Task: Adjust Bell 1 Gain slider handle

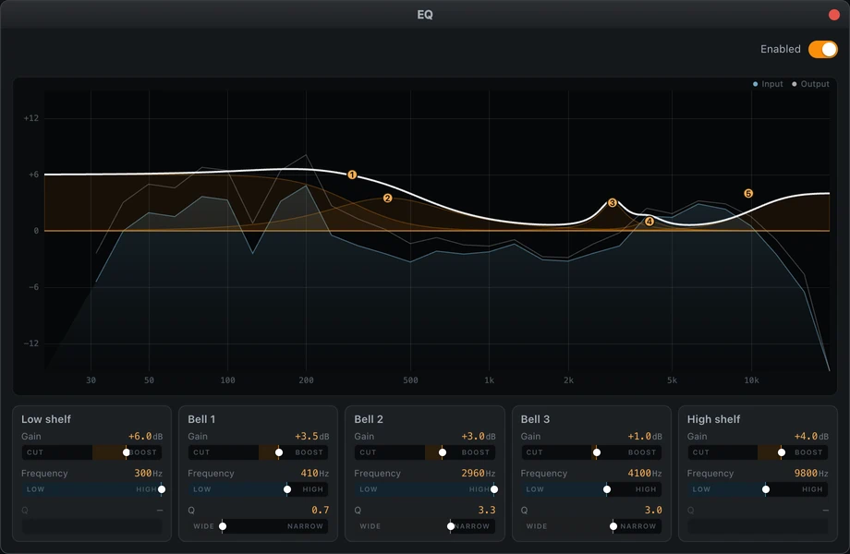Action: point(279,452)
